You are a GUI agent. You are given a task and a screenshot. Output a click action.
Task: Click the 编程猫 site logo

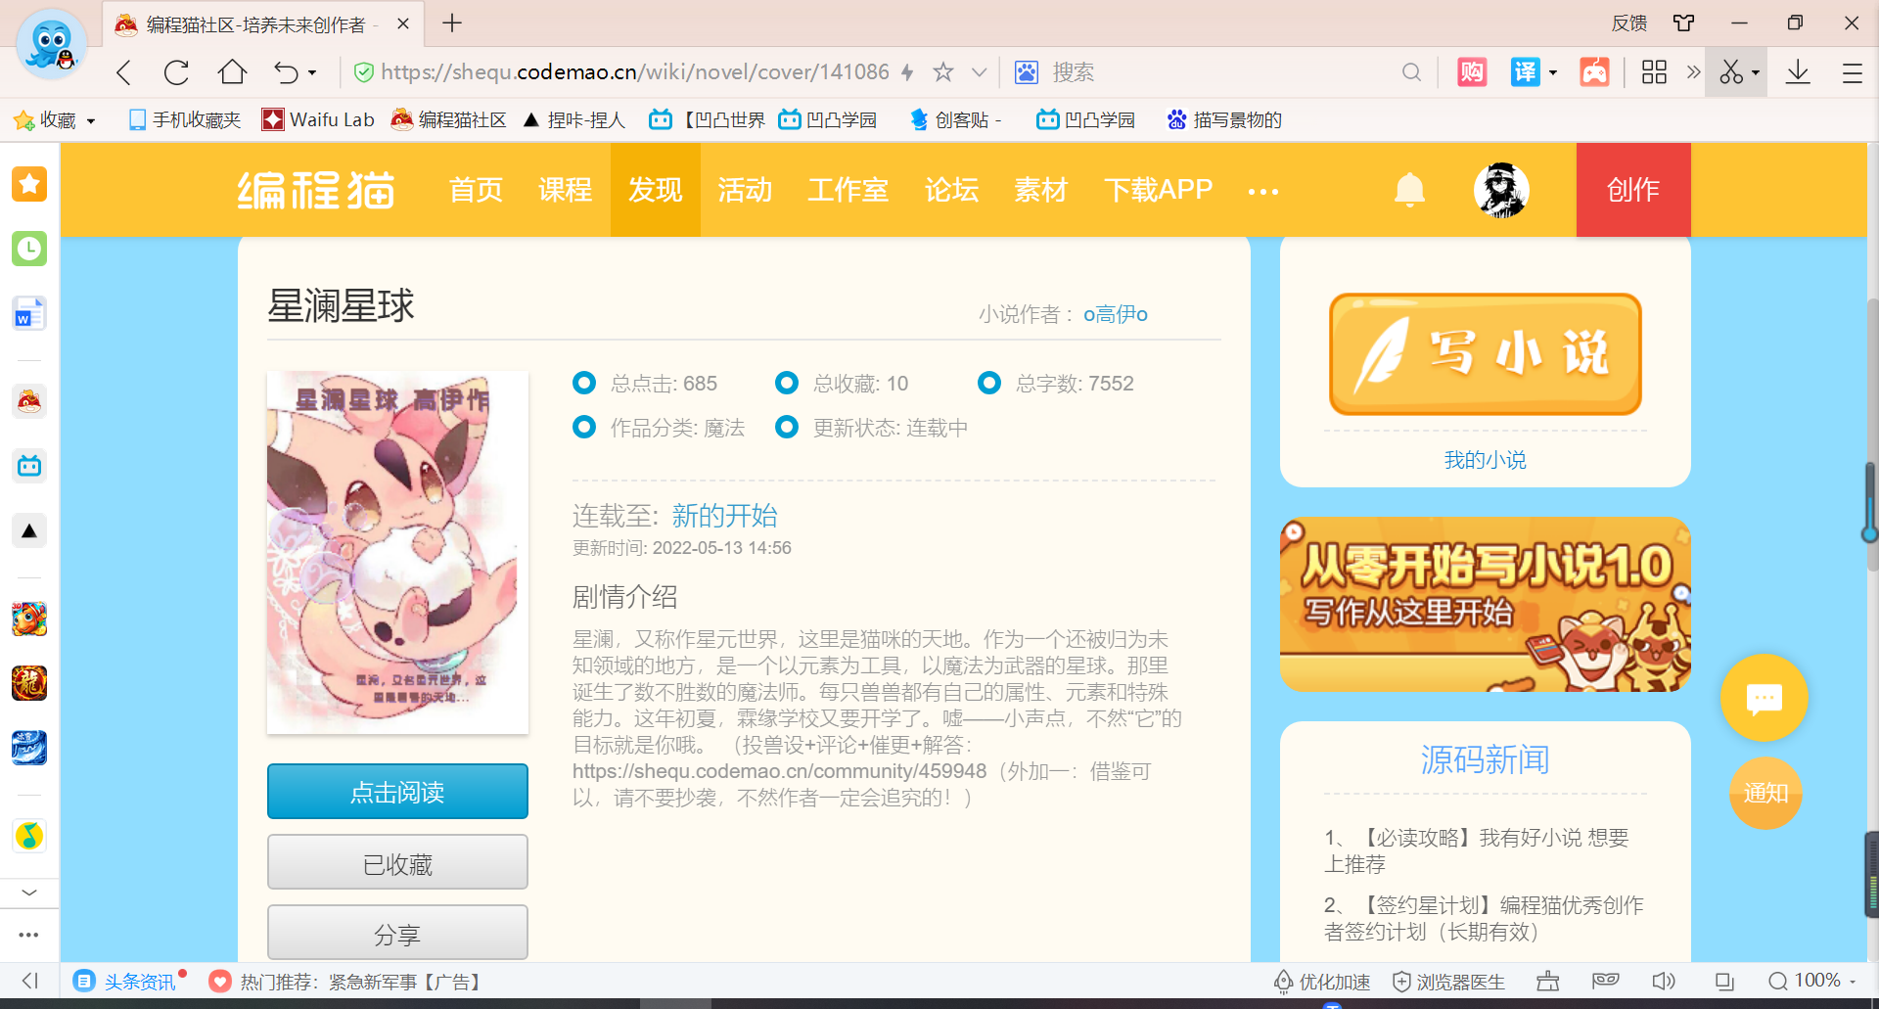click(x=316, y=190)
